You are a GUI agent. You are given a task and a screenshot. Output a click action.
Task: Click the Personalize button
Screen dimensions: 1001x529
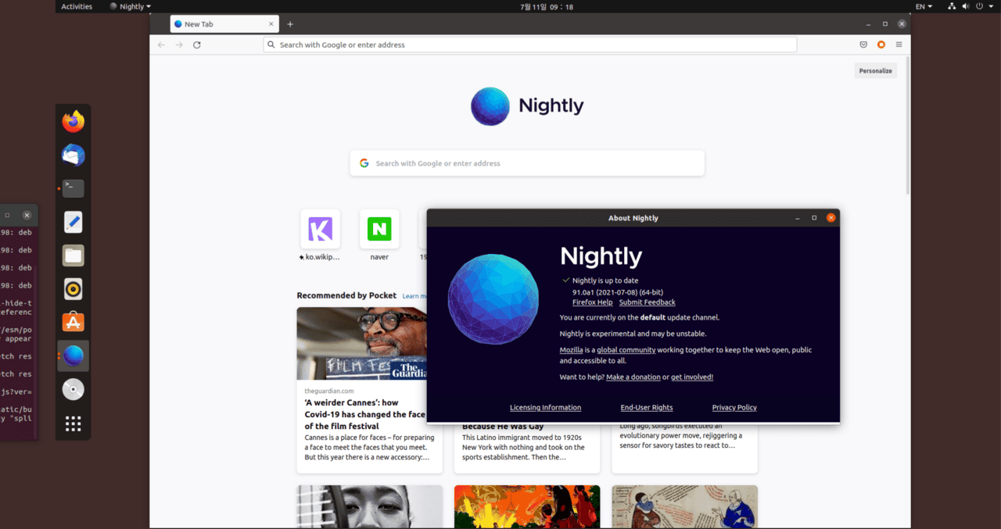click(875, 70)
